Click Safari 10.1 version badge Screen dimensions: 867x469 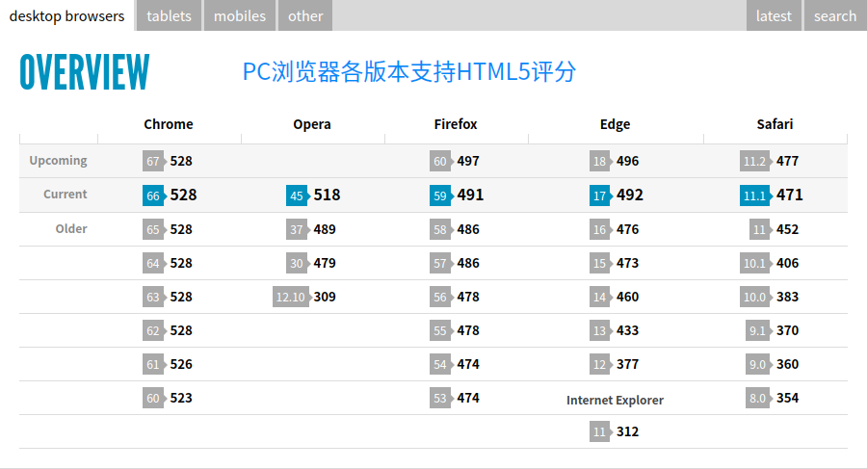(x=754, y=263)
